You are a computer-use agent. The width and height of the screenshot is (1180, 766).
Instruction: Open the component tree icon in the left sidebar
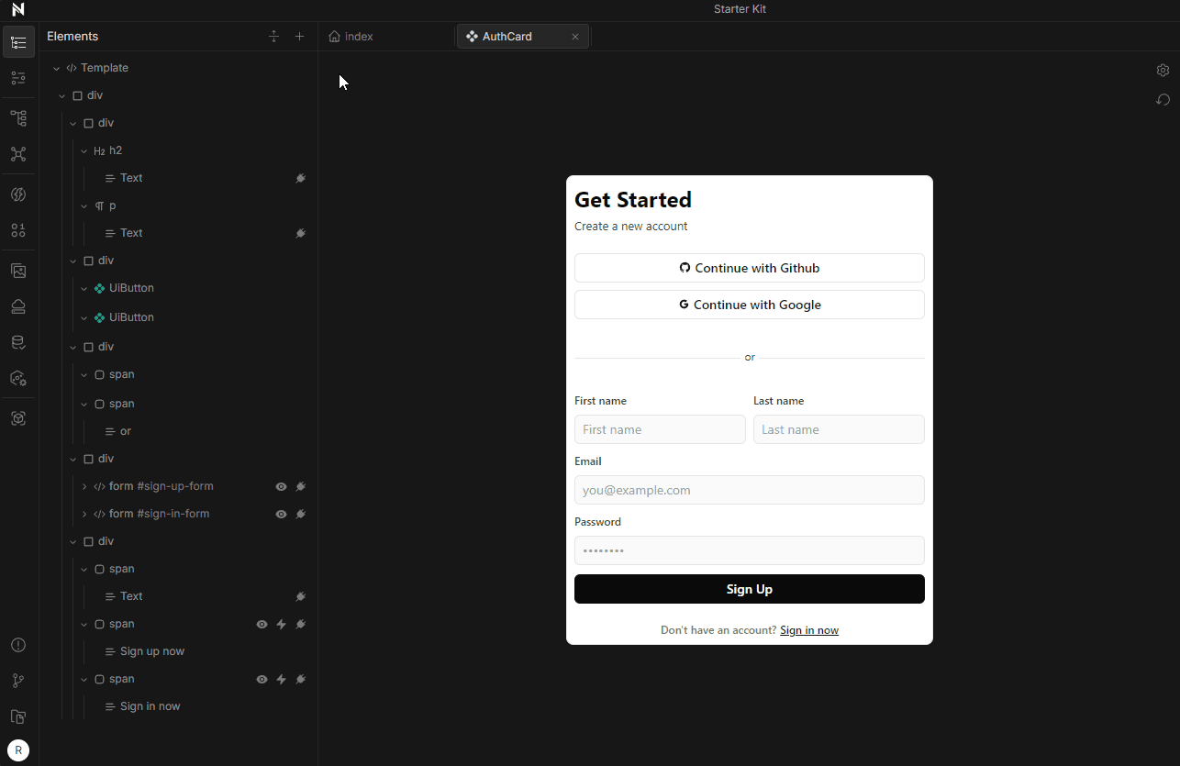click(x=18, y=117)
